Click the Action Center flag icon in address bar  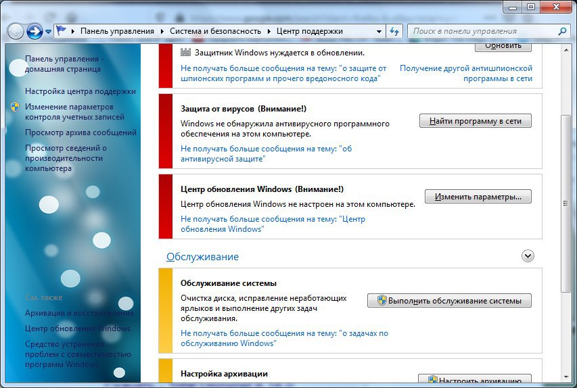[61, 31]
